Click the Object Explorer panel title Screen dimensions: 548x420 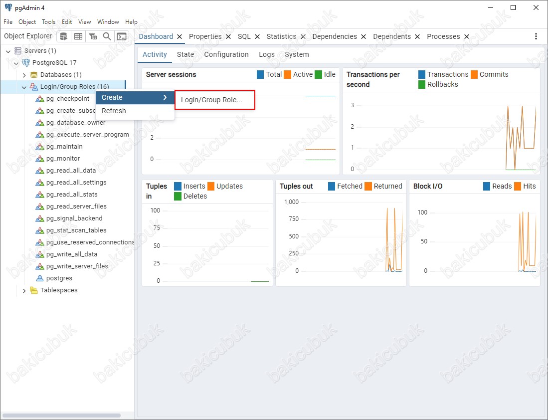(x=28, y=36)
